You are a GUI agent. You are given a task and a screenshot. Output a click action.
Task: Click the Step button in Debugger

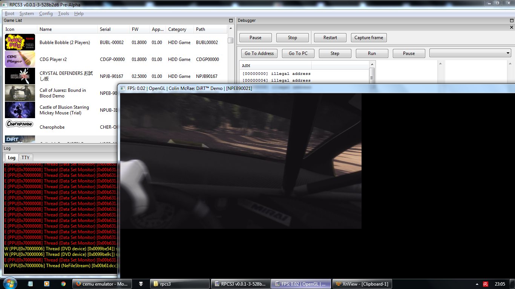tap(335, 53)
